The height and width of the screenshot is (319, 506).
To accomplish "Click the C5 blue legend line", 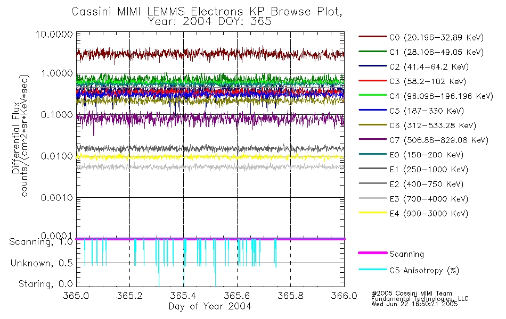I will pos(372,110).
